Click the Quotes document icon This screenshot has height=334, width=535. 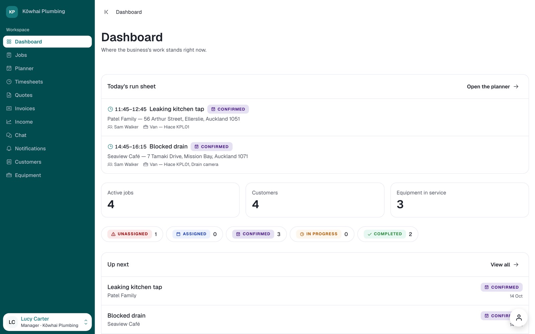pyautogui.click(x=9, y=95)
